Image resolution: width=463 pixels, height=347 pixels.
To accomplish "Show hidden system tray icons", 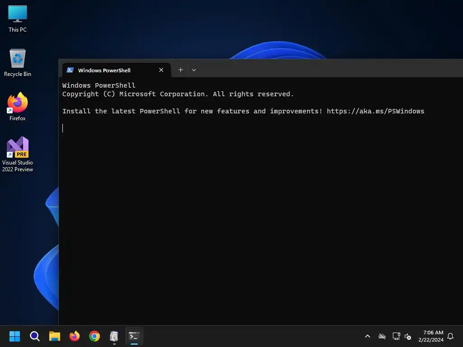I will (x=368, y=336).
